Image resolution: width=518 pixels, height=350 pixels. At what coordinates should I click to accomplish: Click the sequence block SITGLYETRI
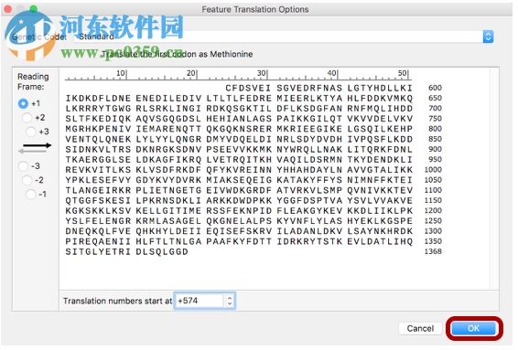tap(99, 251)
